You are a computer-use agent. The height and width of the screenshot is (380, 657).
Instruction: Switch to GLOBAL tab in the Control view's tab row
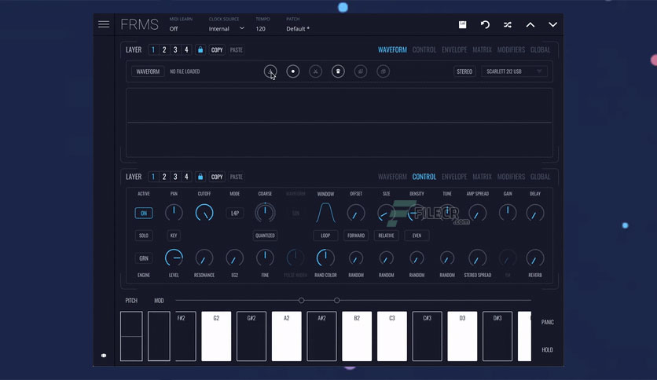(540, 177)
